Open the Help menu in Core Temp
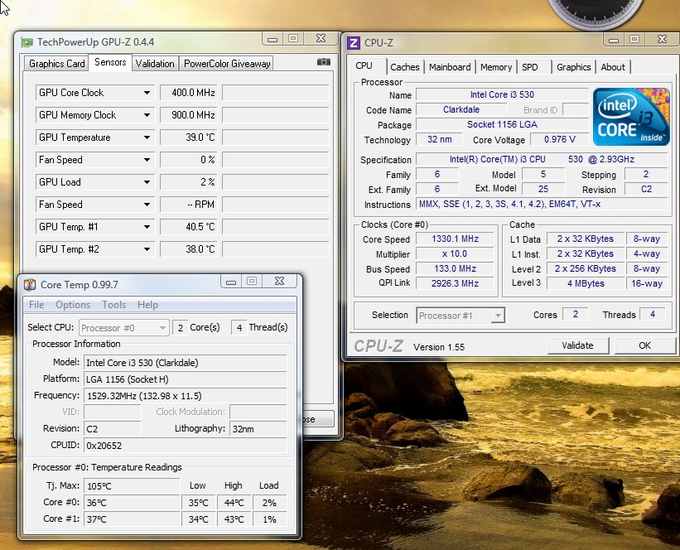The image size is (680, 550). pos(147,305)
